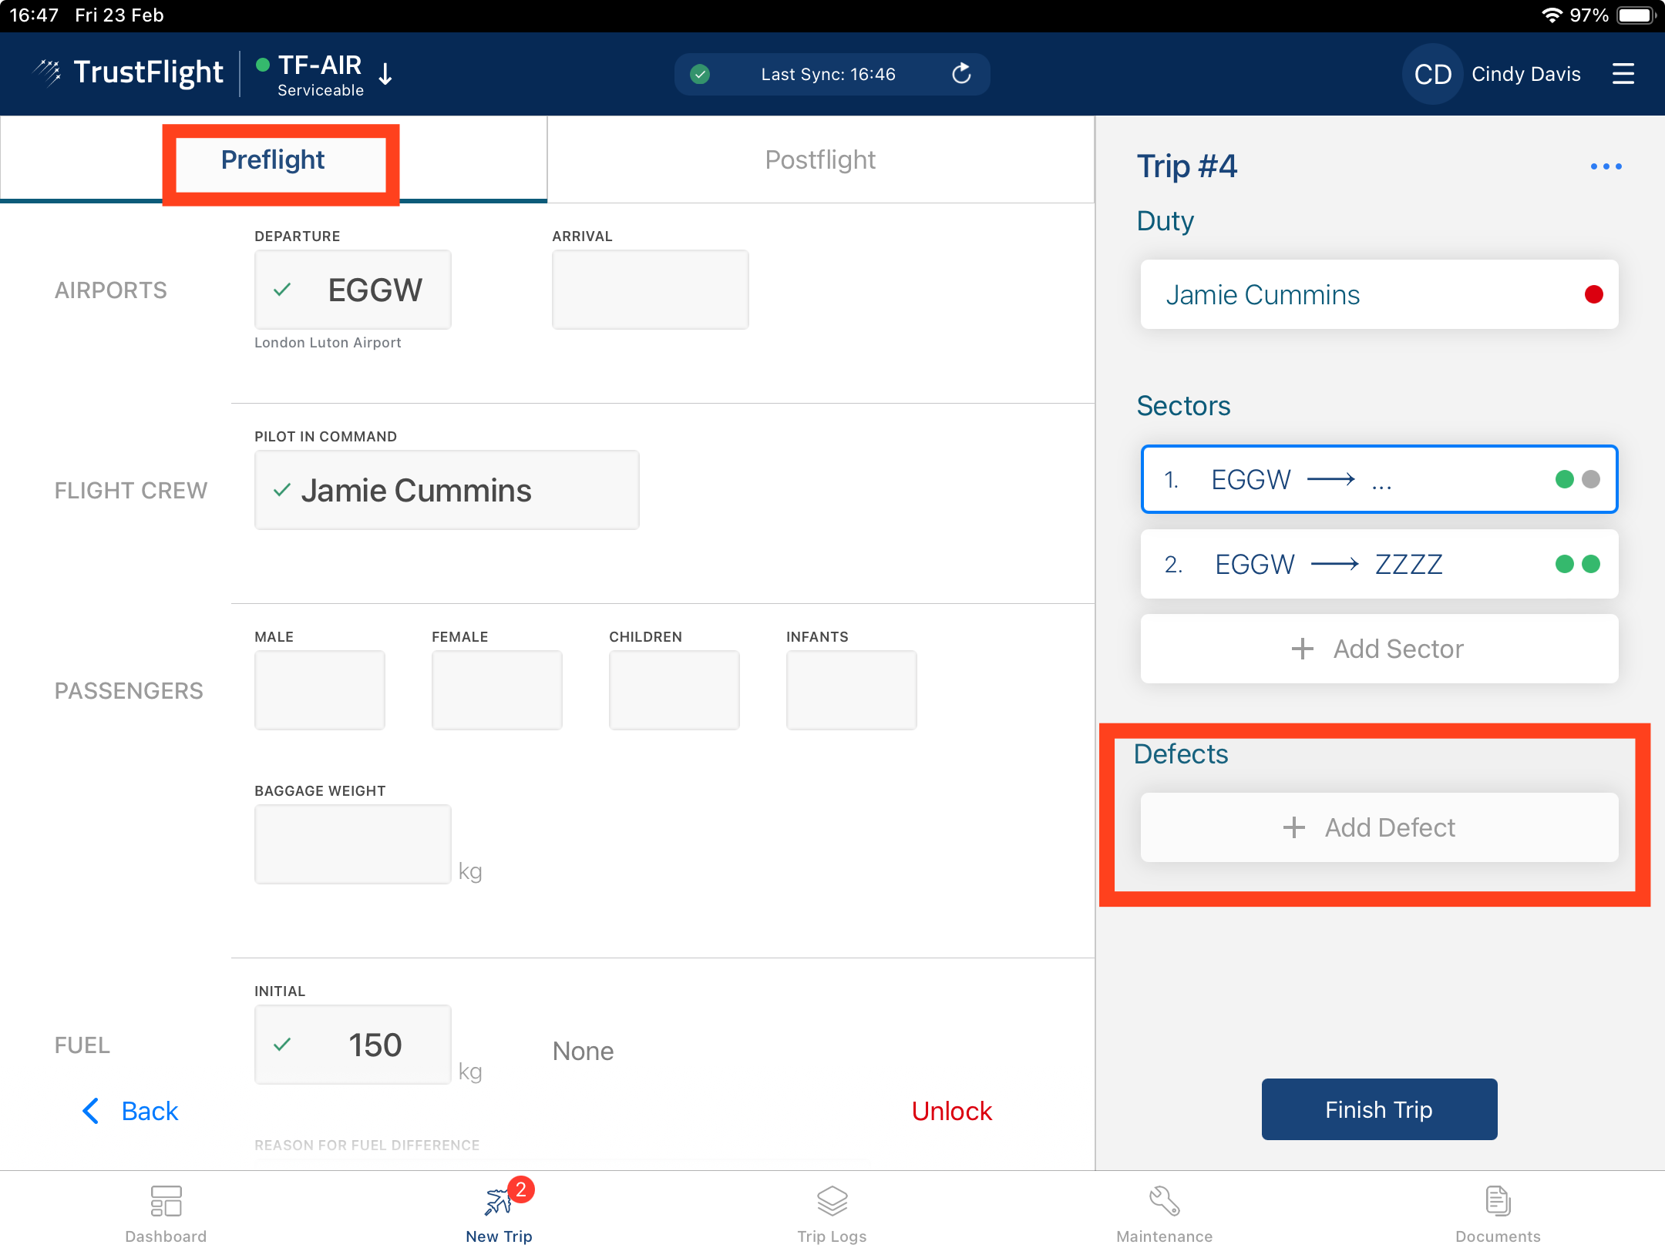Viewport: 1665px width, 1248px height.
Task: Open the EGGW departure airport field
Action: coord(352,290)
